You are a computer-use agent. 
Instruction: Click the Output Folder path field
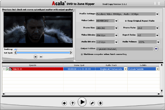pyautogui.click(x=124, y=49)
